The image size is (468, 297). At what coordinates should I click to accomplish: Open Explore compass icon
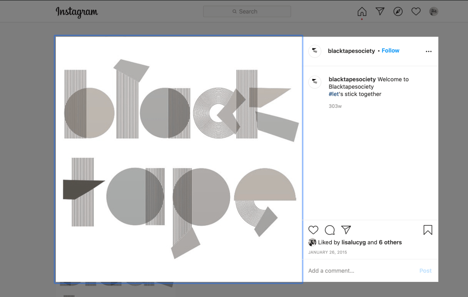[398, 12]
